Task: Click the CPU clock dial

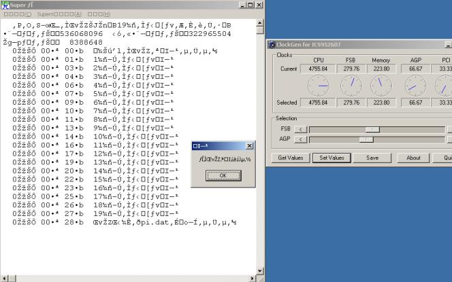Action: click(x=318, y=85)
